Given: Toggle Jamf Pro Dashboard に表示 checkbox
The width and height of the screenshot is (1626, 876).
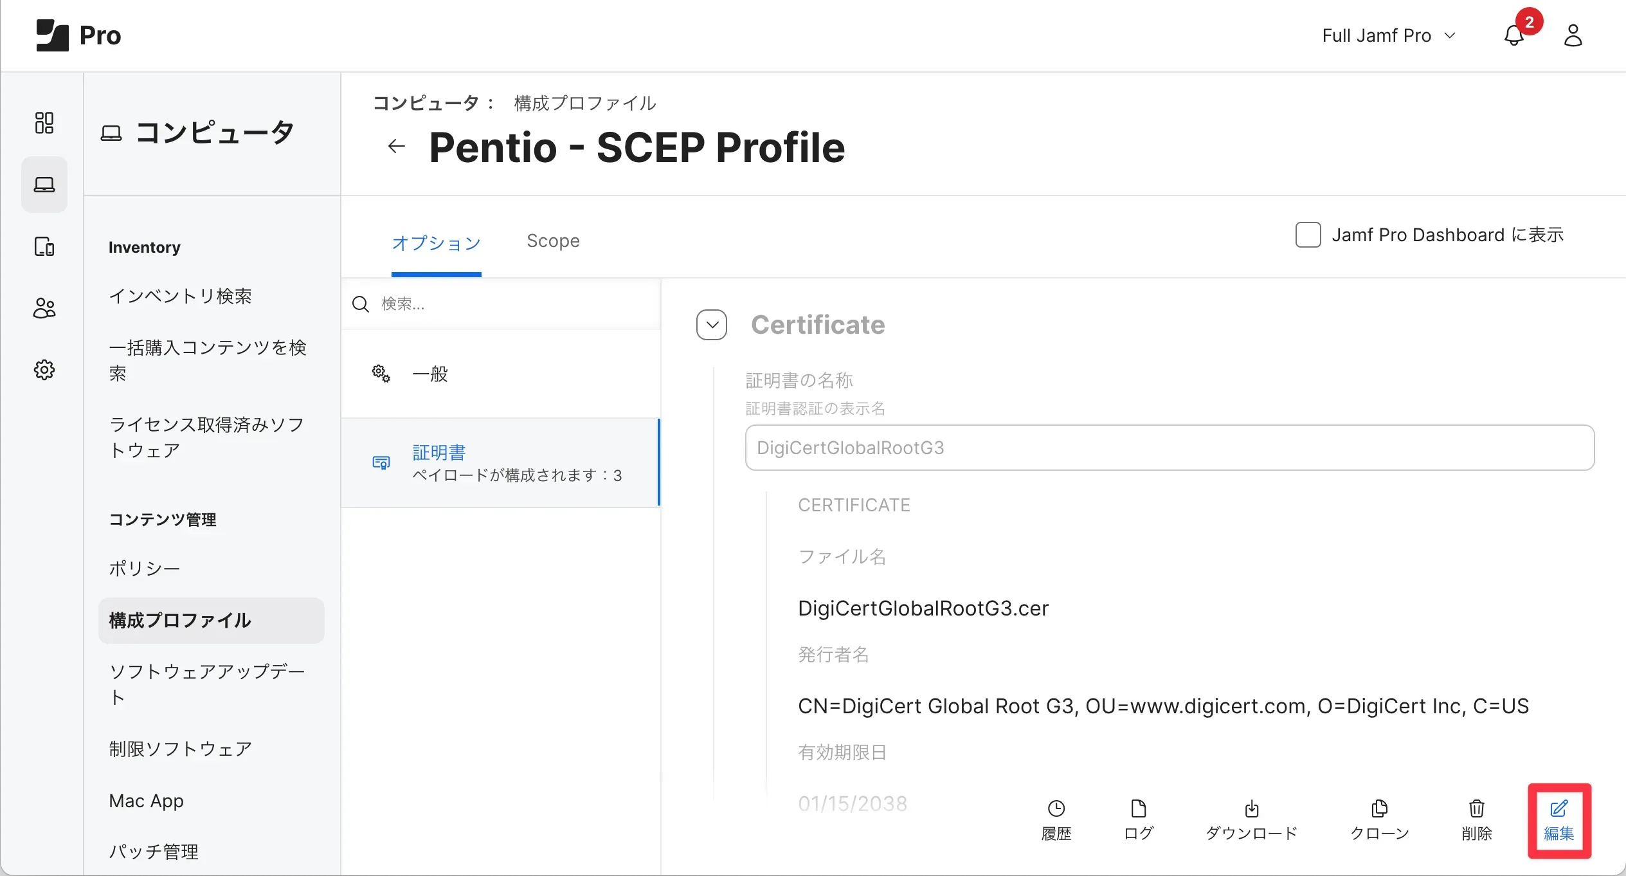Looking at the screenshot, I should coord(1308,235).
